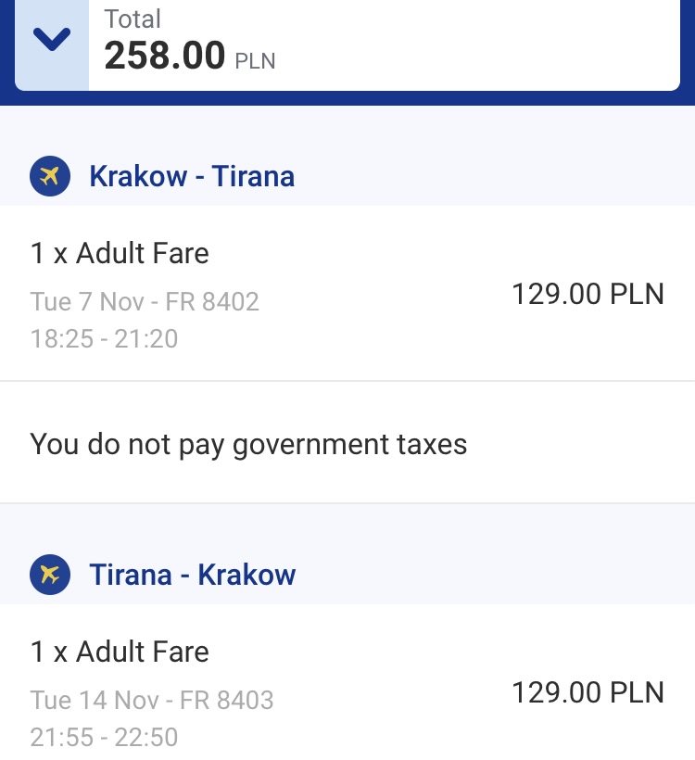Collapse the Total price breakdown chevron
695x760 pixels.
[x=52, y=39]
